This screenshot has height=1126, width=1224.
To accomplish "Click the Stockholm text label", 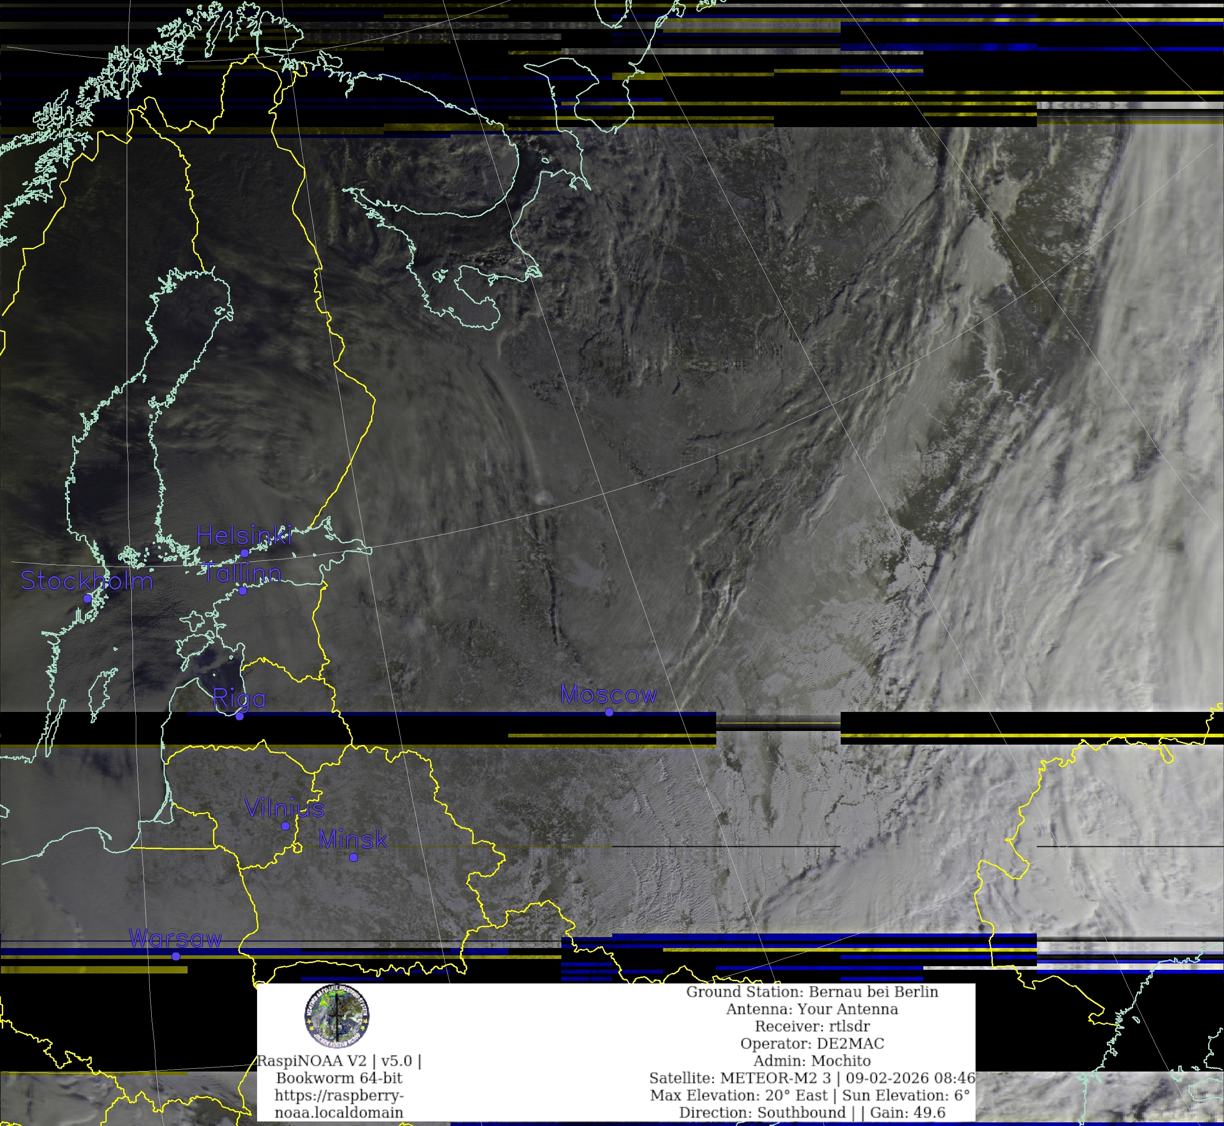I will 87,581.
